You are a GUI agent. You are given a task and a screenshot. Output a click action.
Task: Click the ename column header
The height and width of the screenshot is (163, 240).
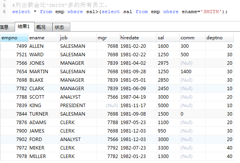click(44, 38)
